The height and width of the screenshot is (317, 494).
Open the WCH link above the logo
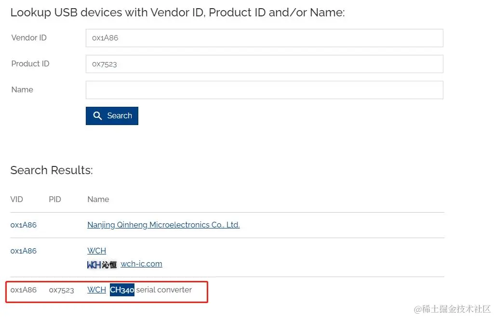(97, 251)
